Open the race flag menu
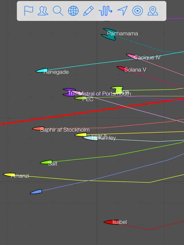Image resolution: width=184 pixels, height=245 pixels. [29, 11]
